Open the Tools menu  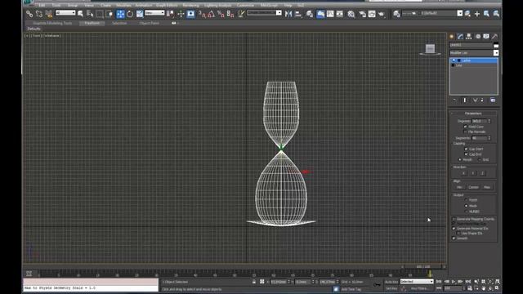coord(56,6)
